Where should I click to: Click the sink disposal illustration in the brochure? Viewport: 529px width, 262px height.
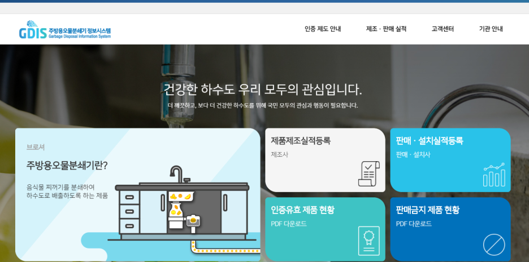pos(184,208)
